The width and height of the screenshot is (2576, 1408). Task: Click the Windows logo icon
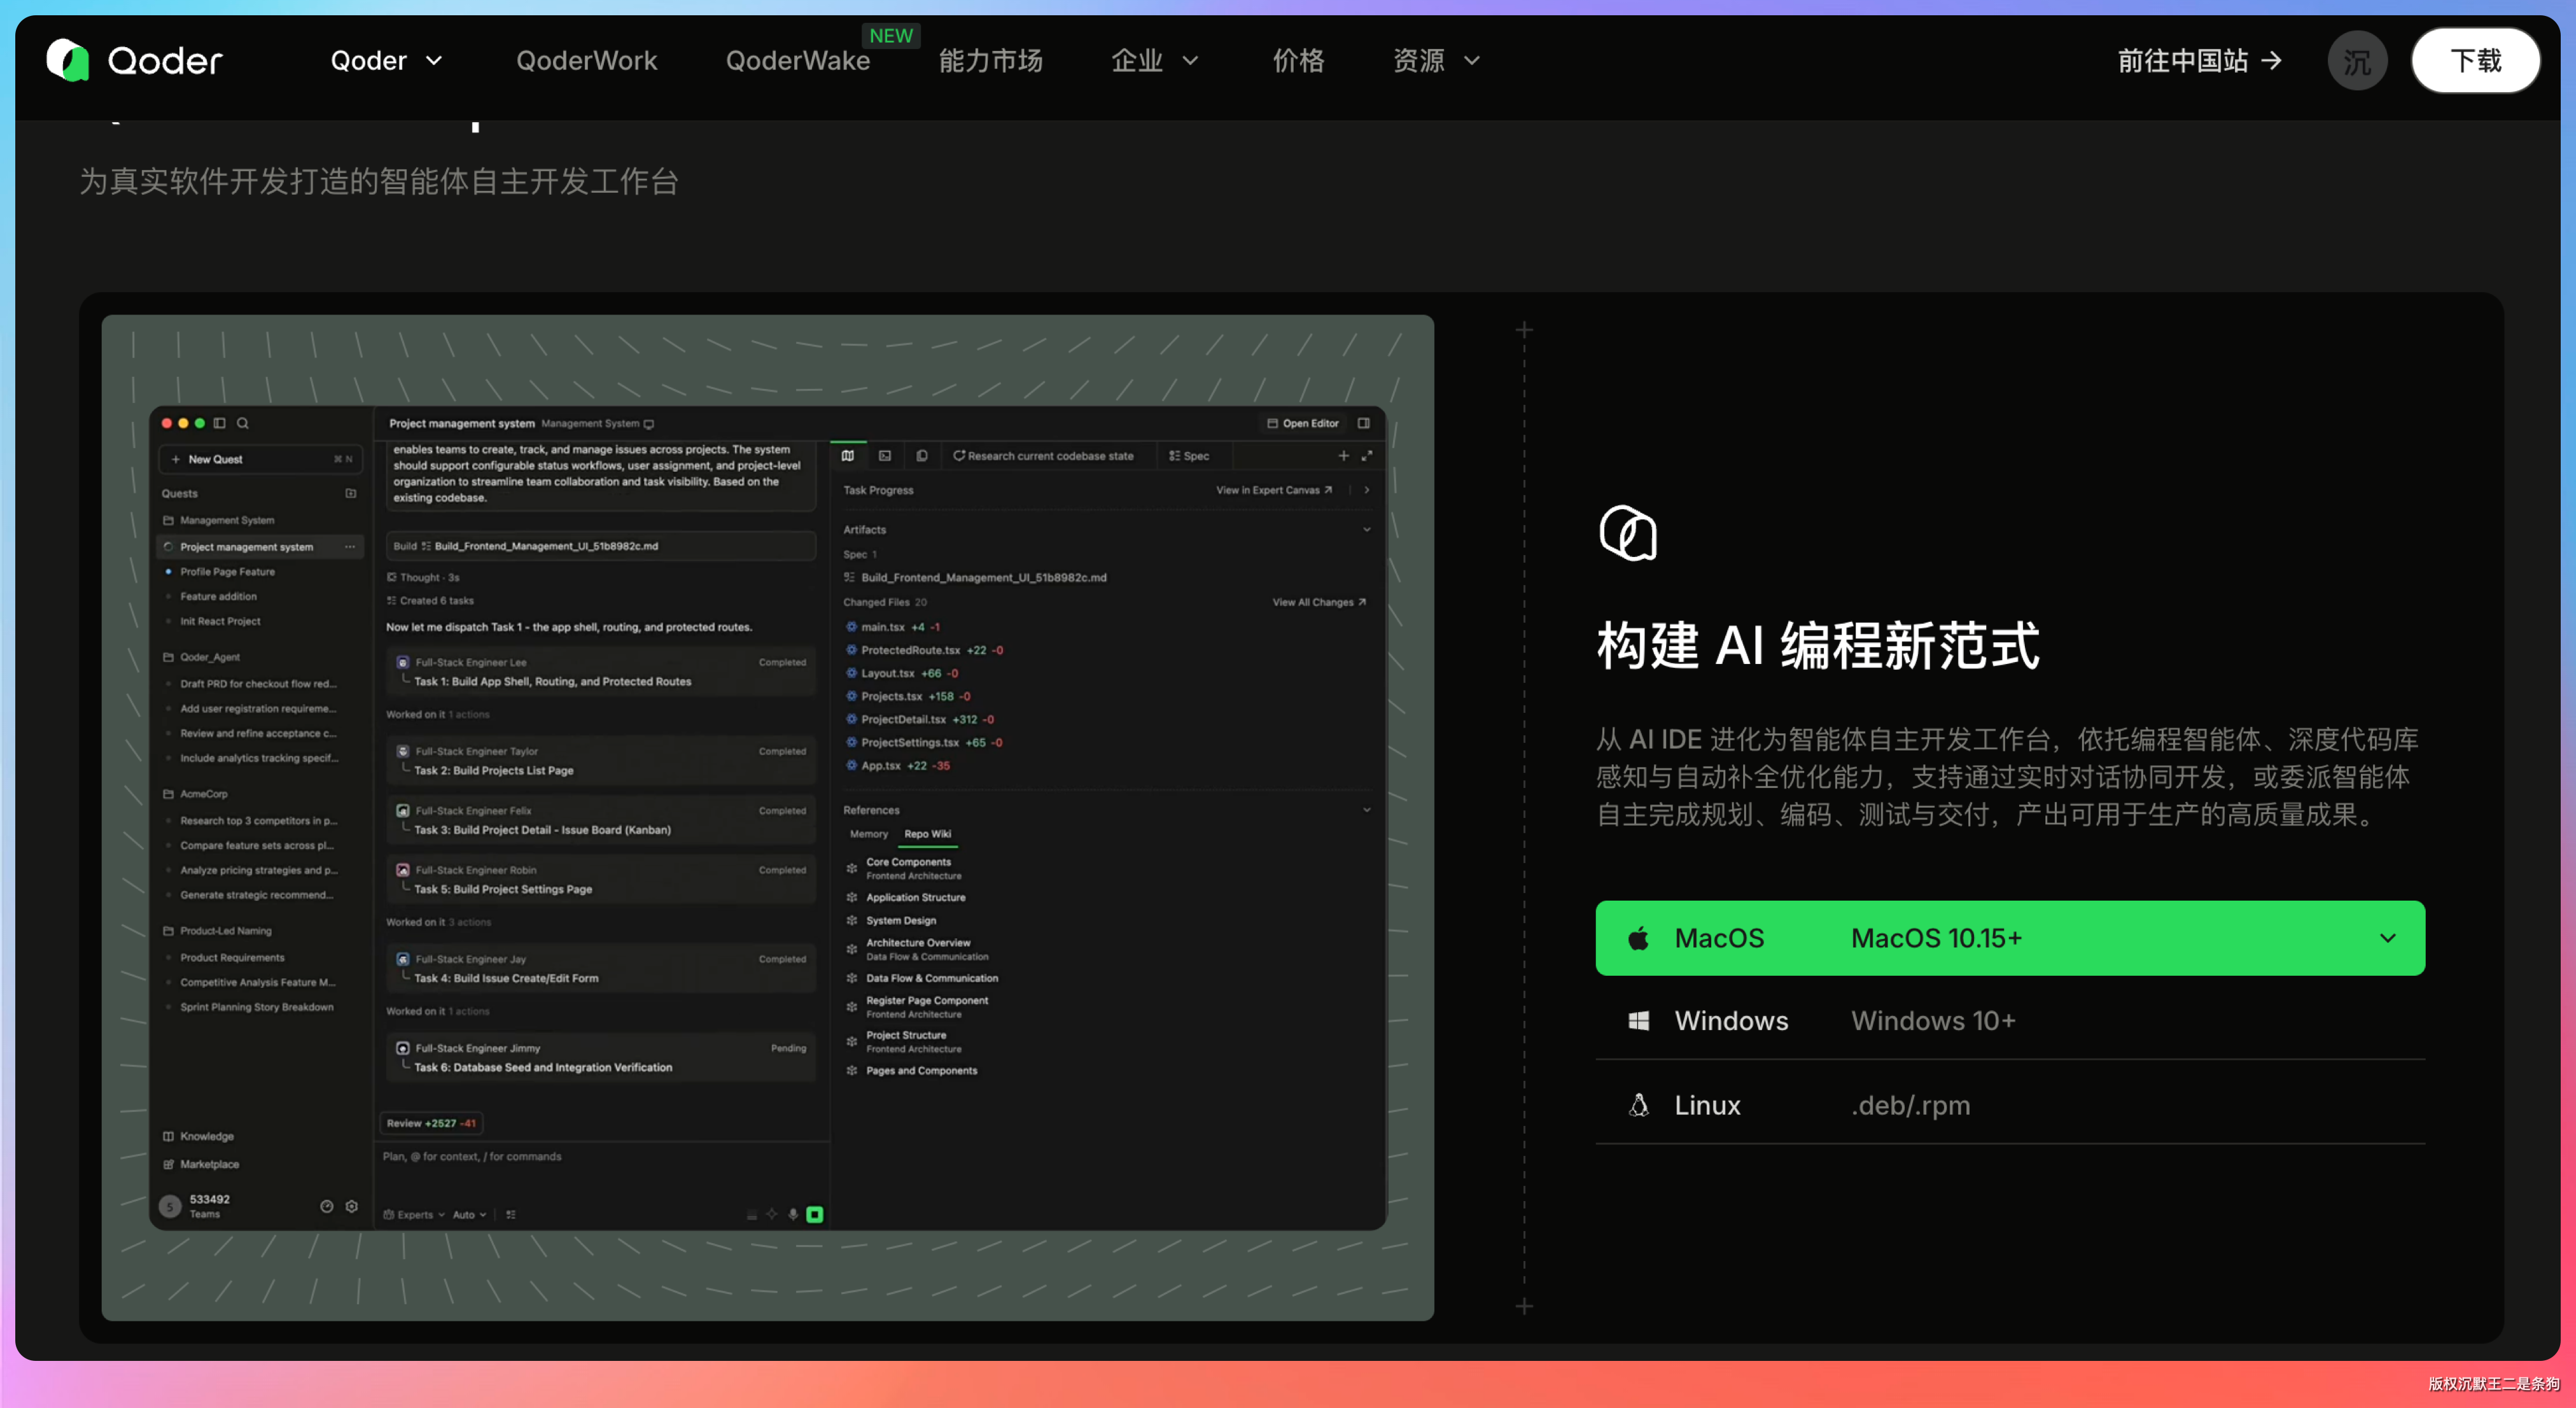[1638, 1020]
